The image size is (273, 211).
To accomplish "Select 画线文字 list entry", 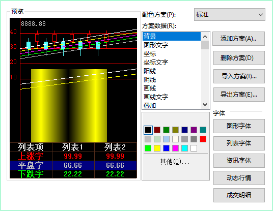I will [x=172, y=97].
